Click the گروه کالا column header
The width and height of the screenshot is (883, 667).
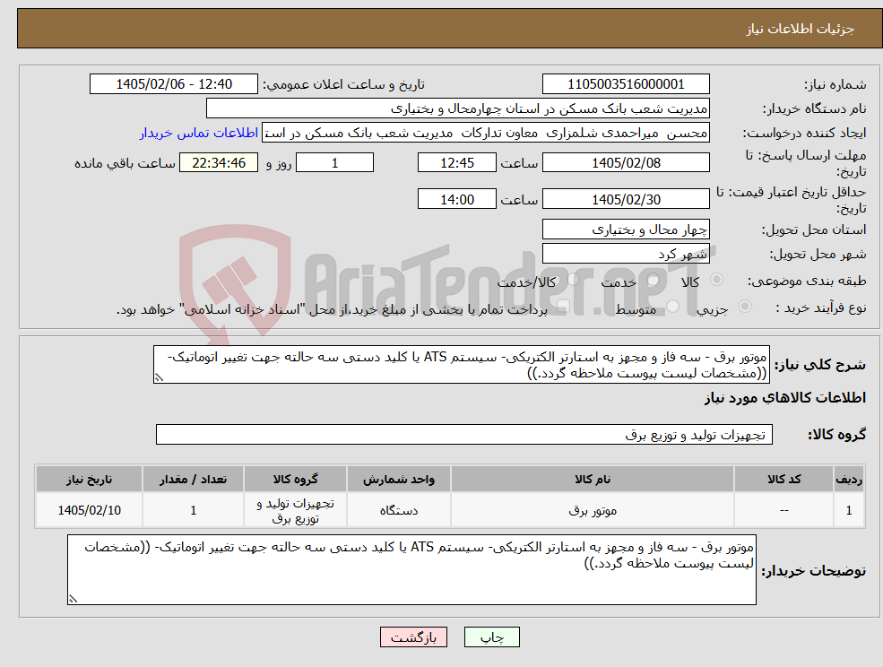[295, 479]
